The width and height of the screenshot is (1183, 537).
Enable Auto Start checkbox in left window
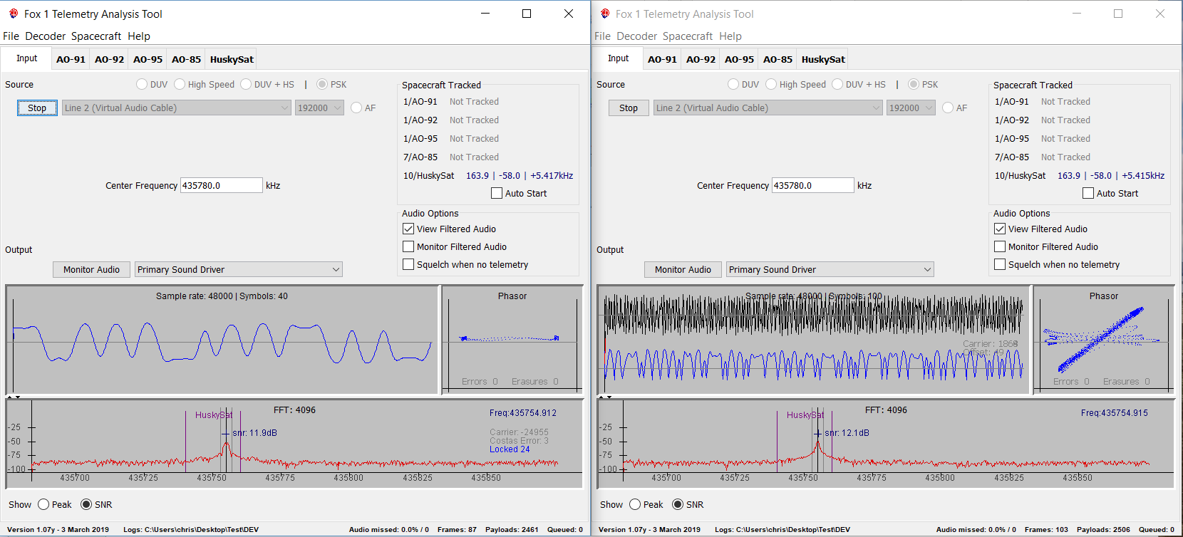(497, 193)
